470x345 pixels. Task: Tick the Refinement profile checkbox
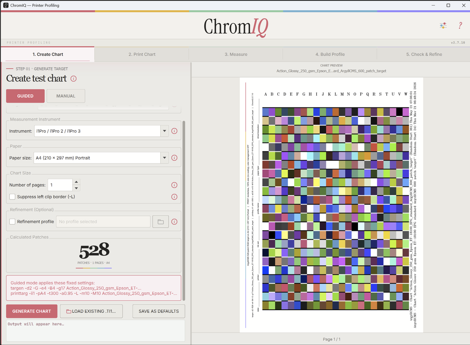coord(13,222)
